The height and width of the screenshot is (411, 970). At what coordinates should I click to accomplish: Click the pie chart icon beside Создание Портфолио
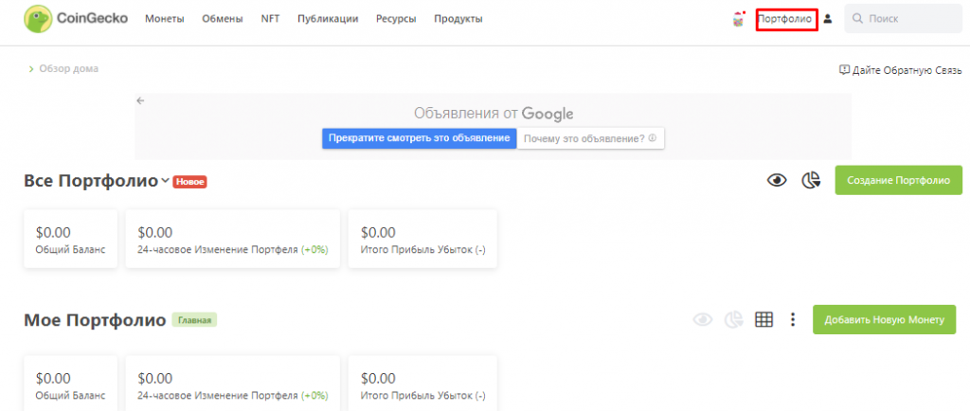[x=811, y=181]
